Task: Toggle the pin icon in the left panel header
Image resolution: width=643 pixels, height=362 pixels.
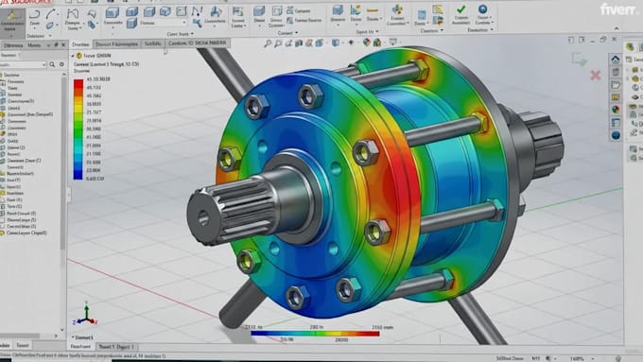Action: (x=56, y=45)
